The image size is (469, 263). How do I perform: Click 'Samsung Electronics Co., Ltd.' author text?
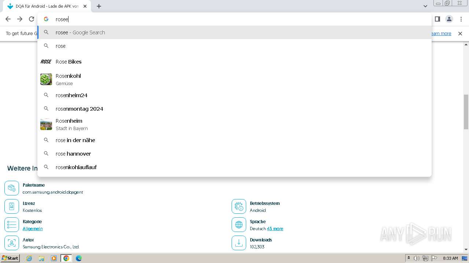click(x=51, y=247)
